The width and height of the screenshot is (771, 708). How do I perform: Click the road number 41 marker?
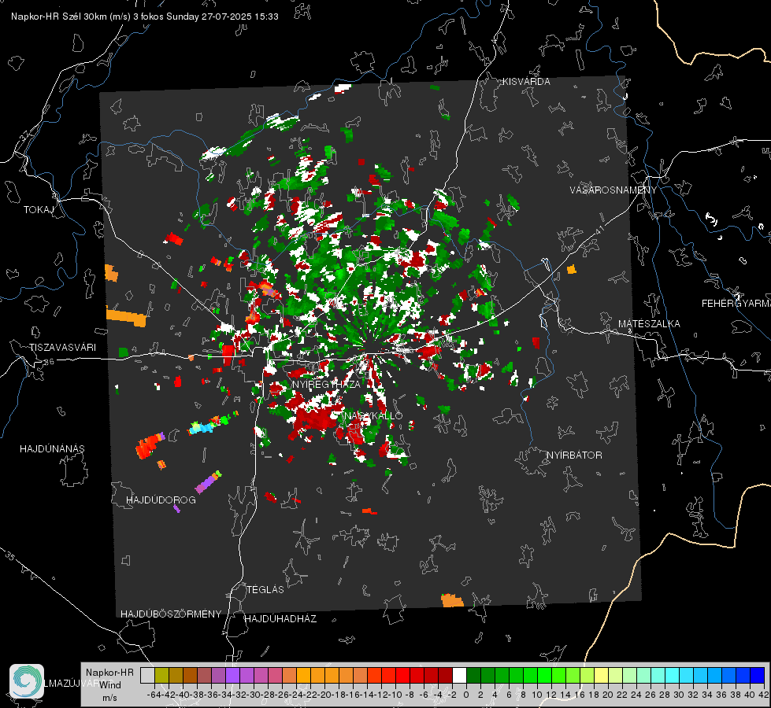pos(599,229)
